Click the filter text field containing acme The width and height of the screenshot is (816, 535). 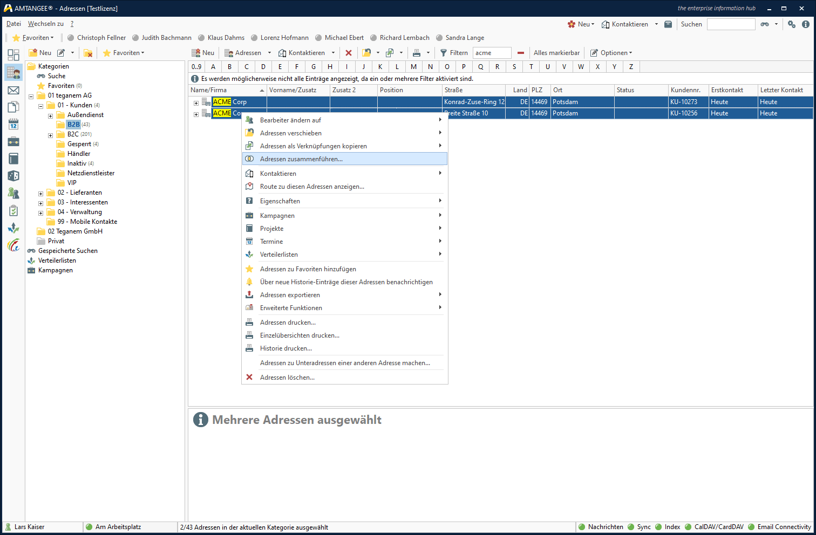[492, 53]
